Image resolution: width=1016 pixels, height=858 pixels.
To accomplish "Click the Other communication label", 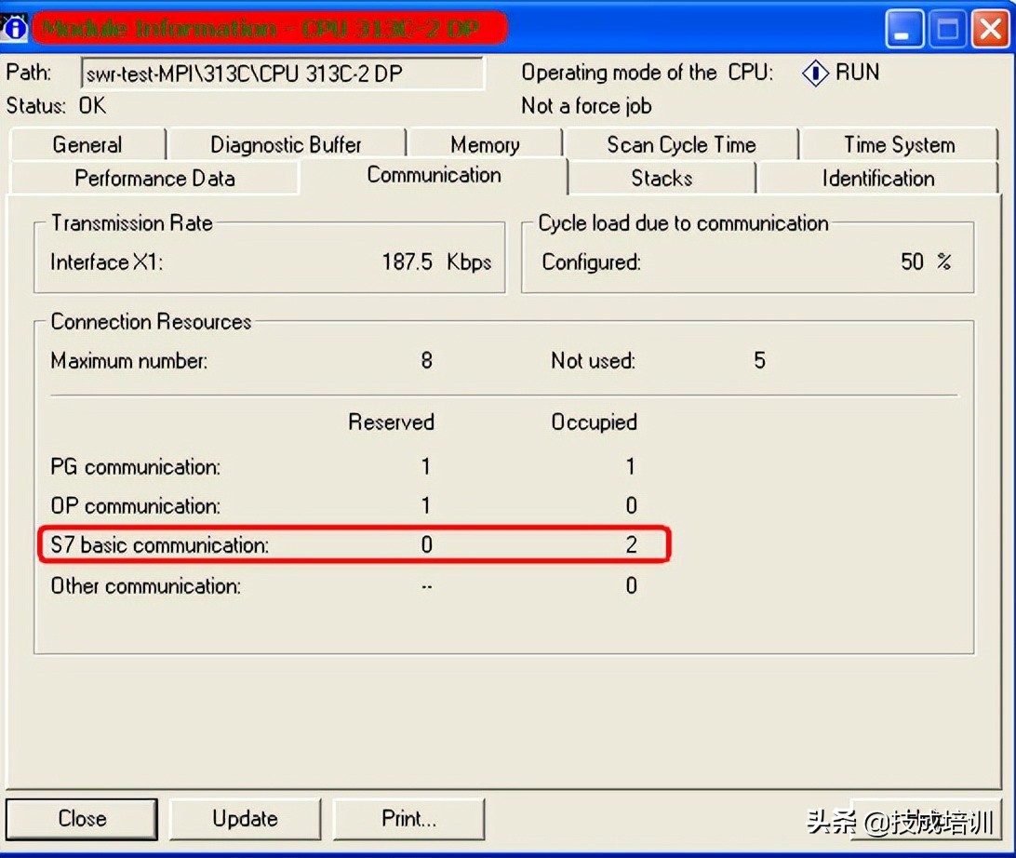I will pos(146,586).
